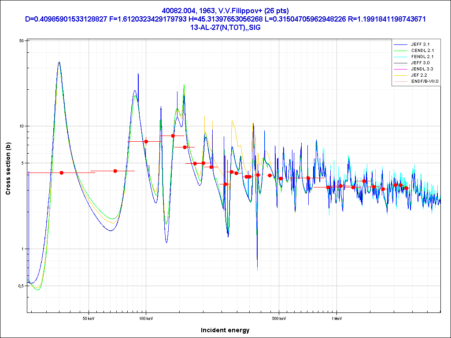Image resolution: width=451 pixels, height=338 pixels.
Task: Select JEFF 3.0 legend entry
Action: [420, 63]
